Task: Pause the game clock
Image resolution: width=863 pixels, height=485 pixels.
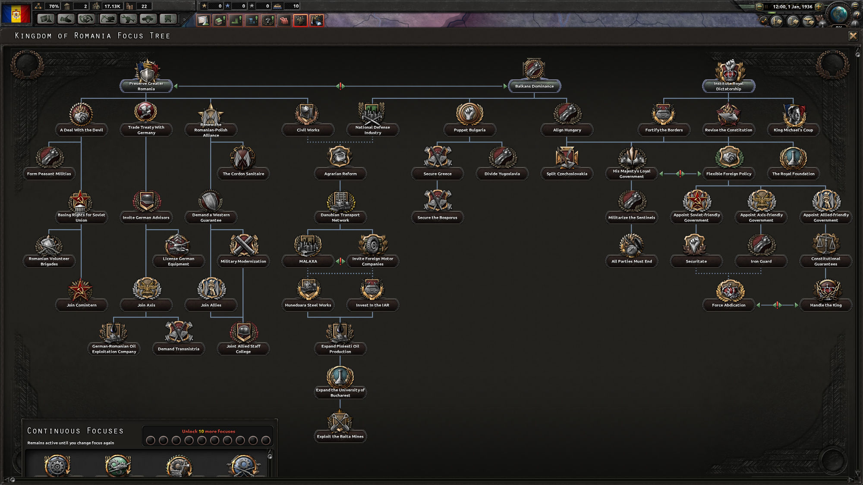Action: pyautogui.click(x=766, y=7)
